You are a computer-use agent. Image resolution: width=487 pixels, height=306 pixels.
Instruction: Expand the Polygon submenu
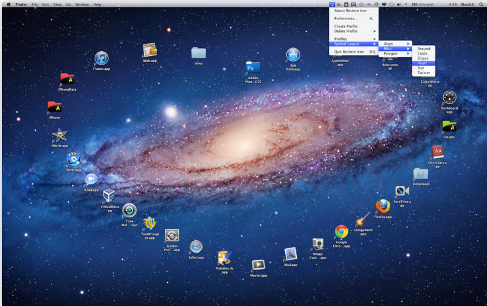(395, 54)
